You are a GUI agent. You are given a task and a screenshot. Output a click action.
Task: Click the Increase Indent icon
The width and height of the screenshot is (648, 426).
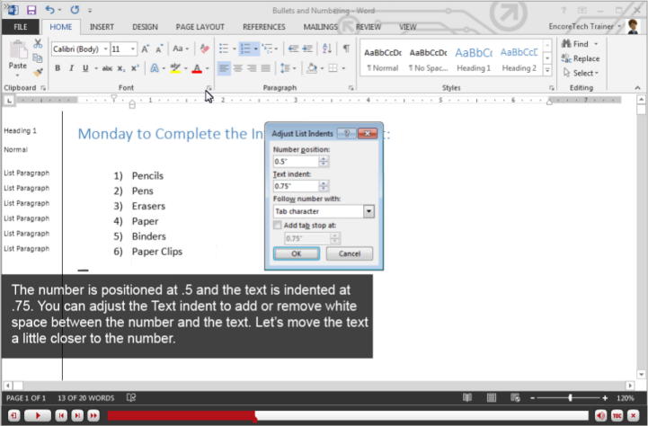[x=307, y=49]
